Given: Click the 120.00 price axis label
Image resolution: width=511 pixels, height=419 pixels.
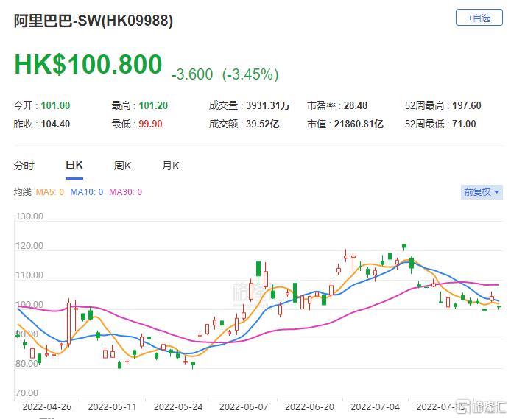Looking at the screenshot, I should coord(29,246).
